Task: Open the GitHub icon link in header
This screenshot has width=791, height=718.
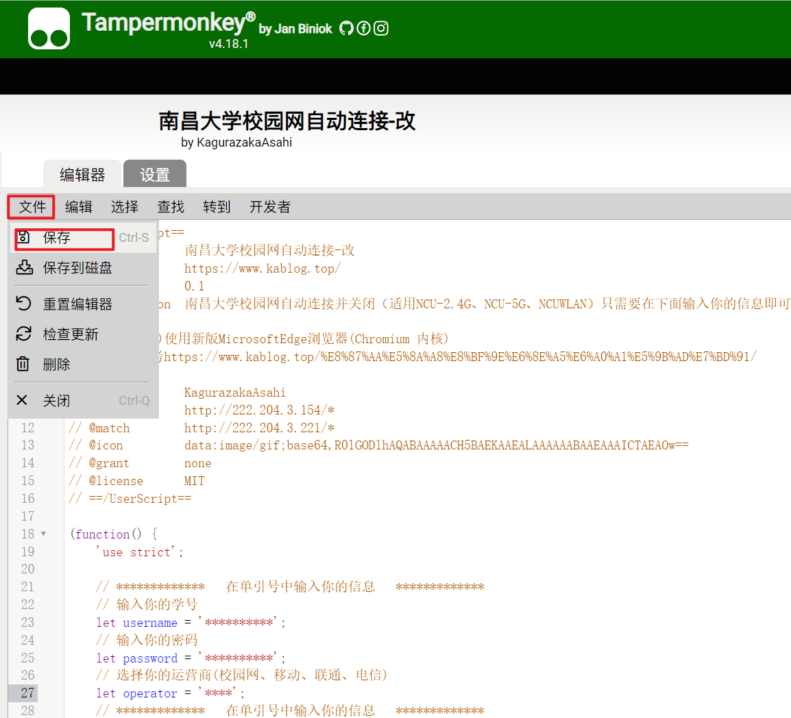Action: tap(346, 28)
